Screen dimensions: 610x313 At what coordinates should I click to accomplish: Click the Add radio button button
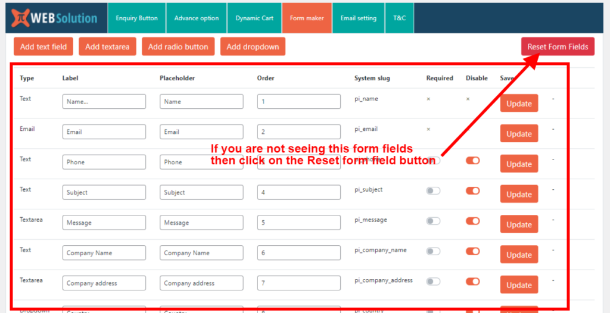[x=178, y=46]
